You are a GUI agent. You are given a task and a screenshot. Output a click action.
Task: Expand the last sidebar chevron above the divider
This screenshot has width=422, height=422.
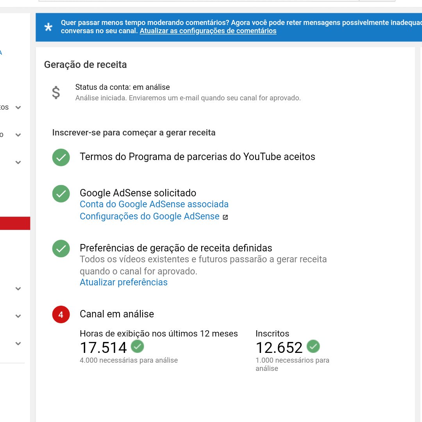[18, 344]
